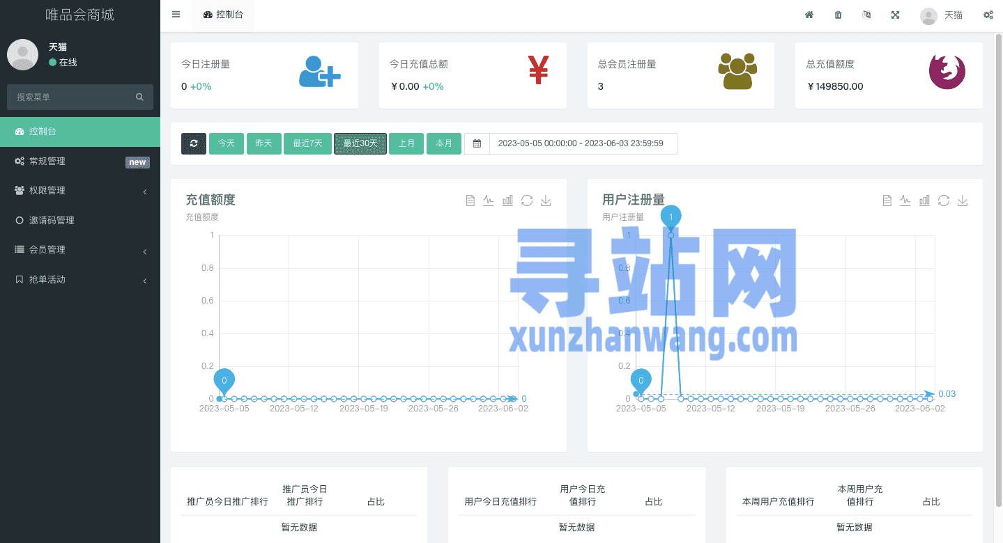Select the 控制台 tab

[223, 15]
